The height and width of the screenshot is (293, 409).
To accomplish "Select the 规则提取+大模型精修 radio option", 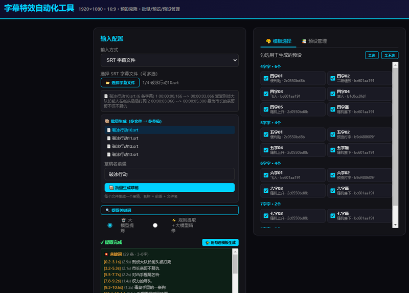I will (x=155, y=225).
